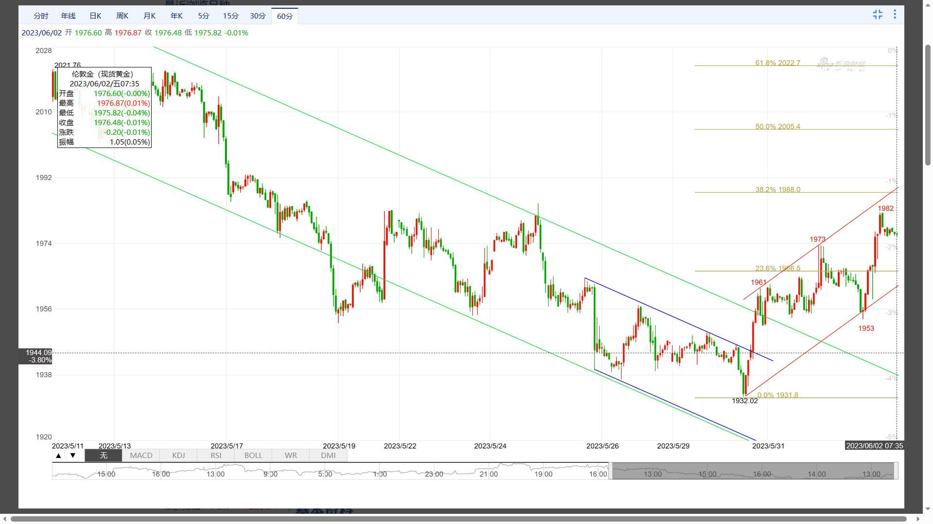The image size is (933, 524).
Task: Switch on the WR indicator
Action: click(x=291, y=456)
